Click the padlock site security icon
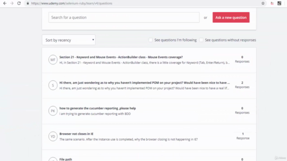Viewport: 287px width, 161px height. tap(28, 3)
